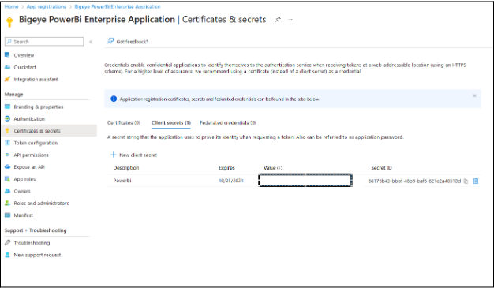Click the Branding & properties icon

click(7, 107)
